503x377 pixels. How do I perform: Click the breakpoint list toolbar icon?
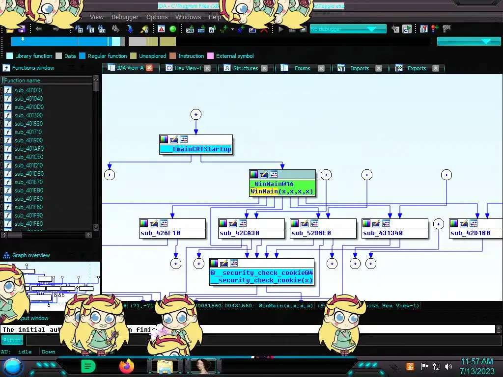tap(424, 29)
